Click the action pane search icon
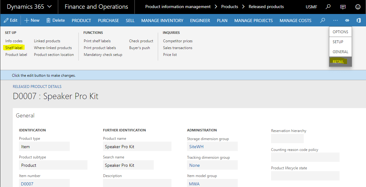 coord(323,20)
